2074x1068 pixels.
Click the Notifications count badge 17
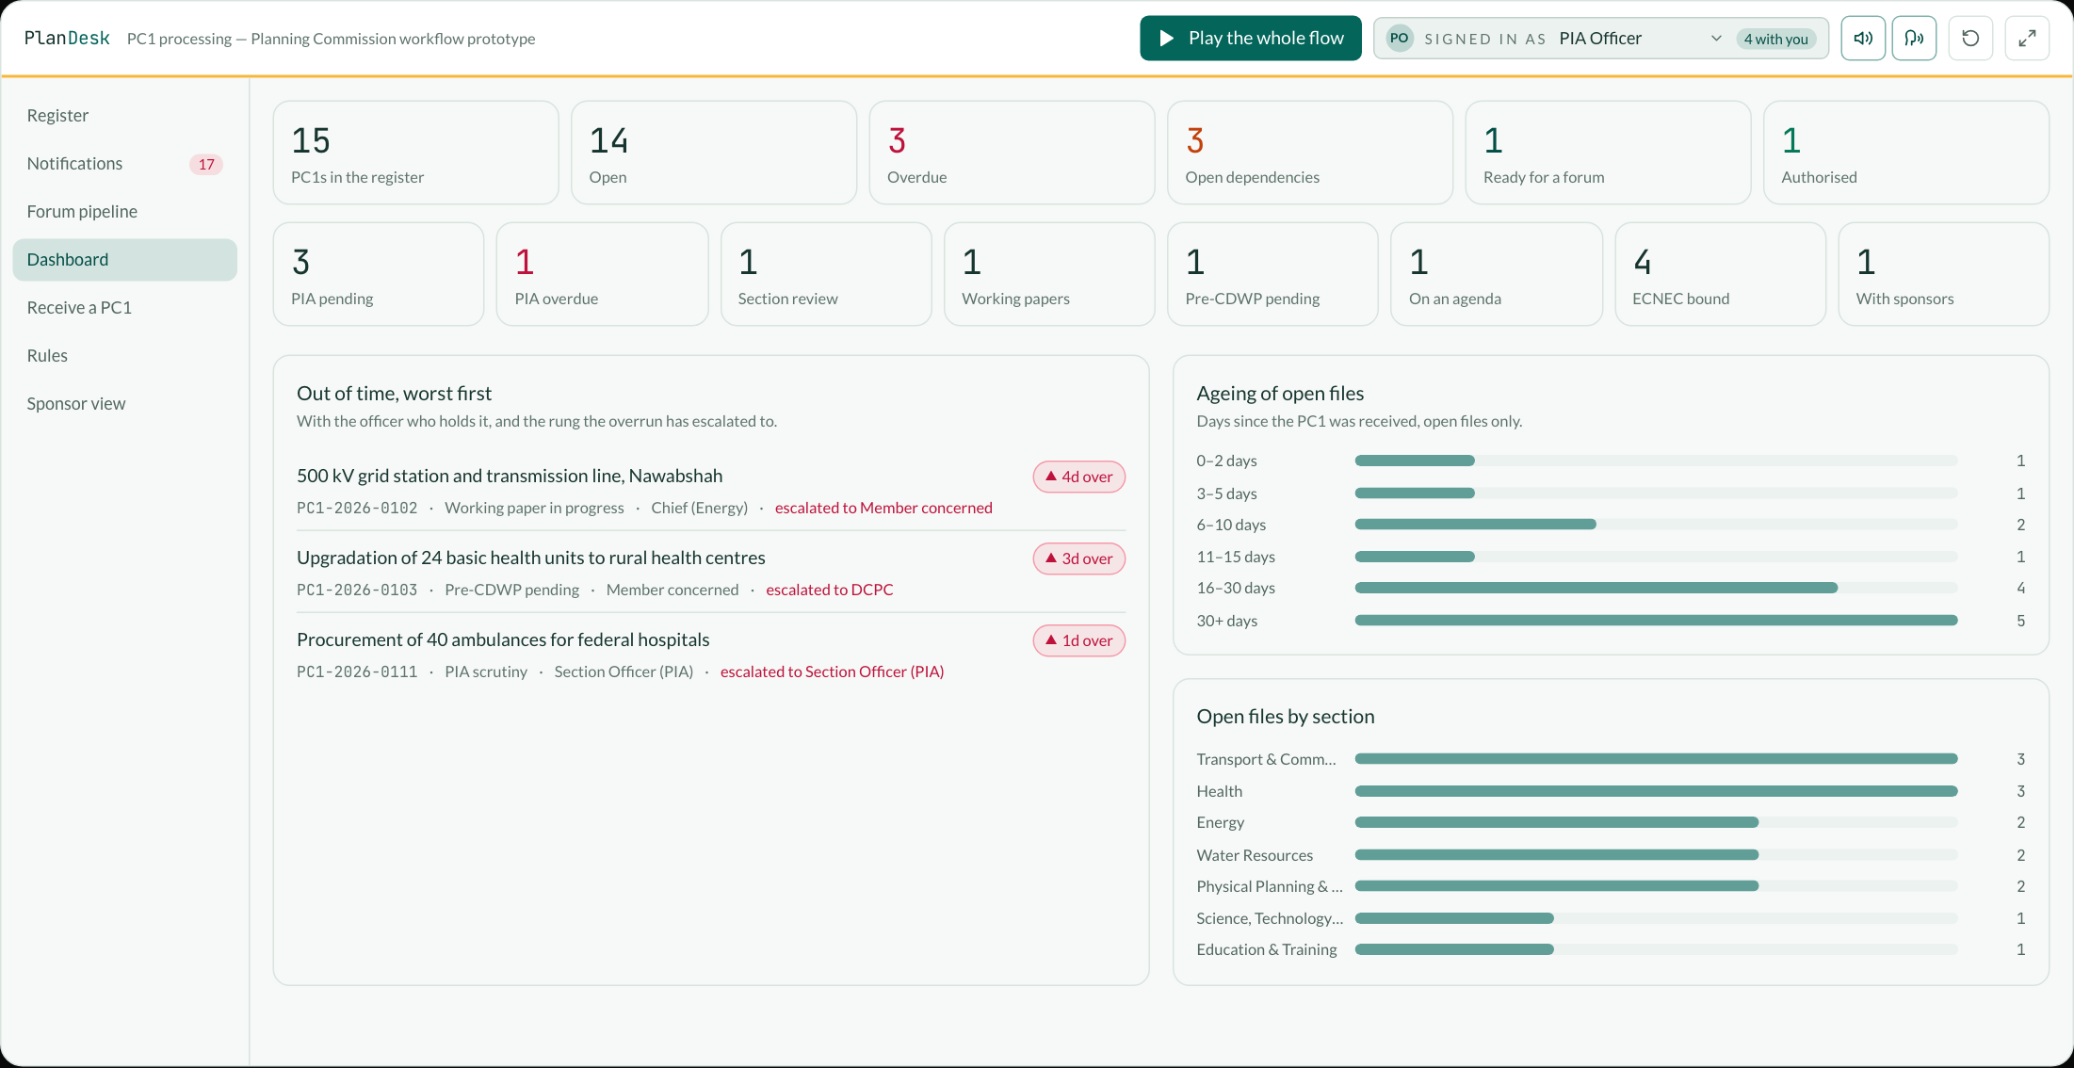tap(206, 164)
